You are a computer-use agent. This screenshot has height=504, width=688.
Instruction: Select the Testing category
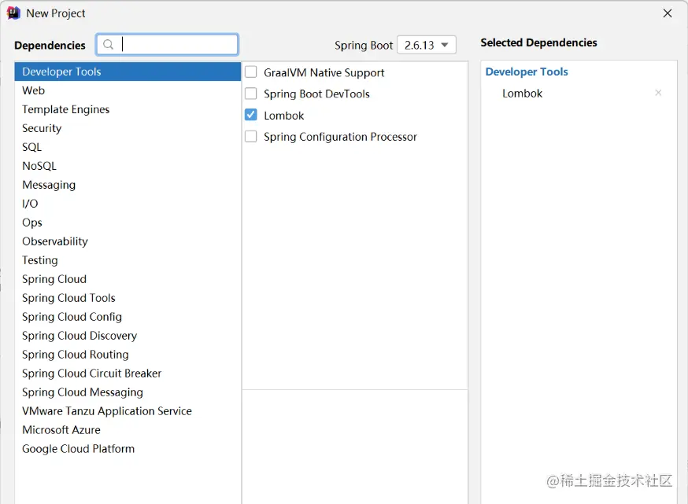pyautogui.click(x=128, y=260)
